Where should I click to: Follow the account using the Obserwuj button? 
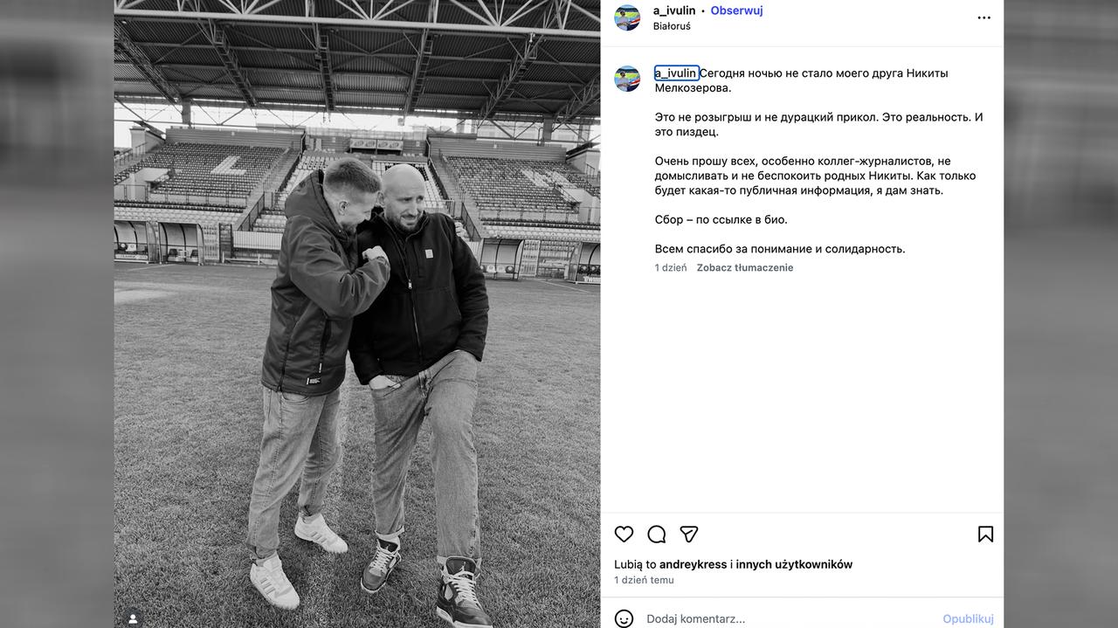(x=736, y=10)
